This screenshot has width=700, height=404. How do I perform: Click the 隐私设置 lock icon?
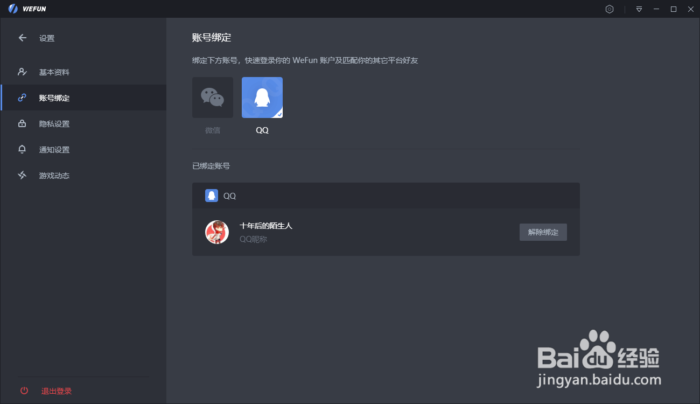22,124
